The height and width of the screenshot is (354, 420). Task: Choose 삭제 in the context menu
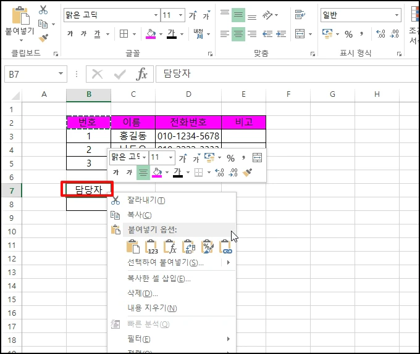point(172,294)
